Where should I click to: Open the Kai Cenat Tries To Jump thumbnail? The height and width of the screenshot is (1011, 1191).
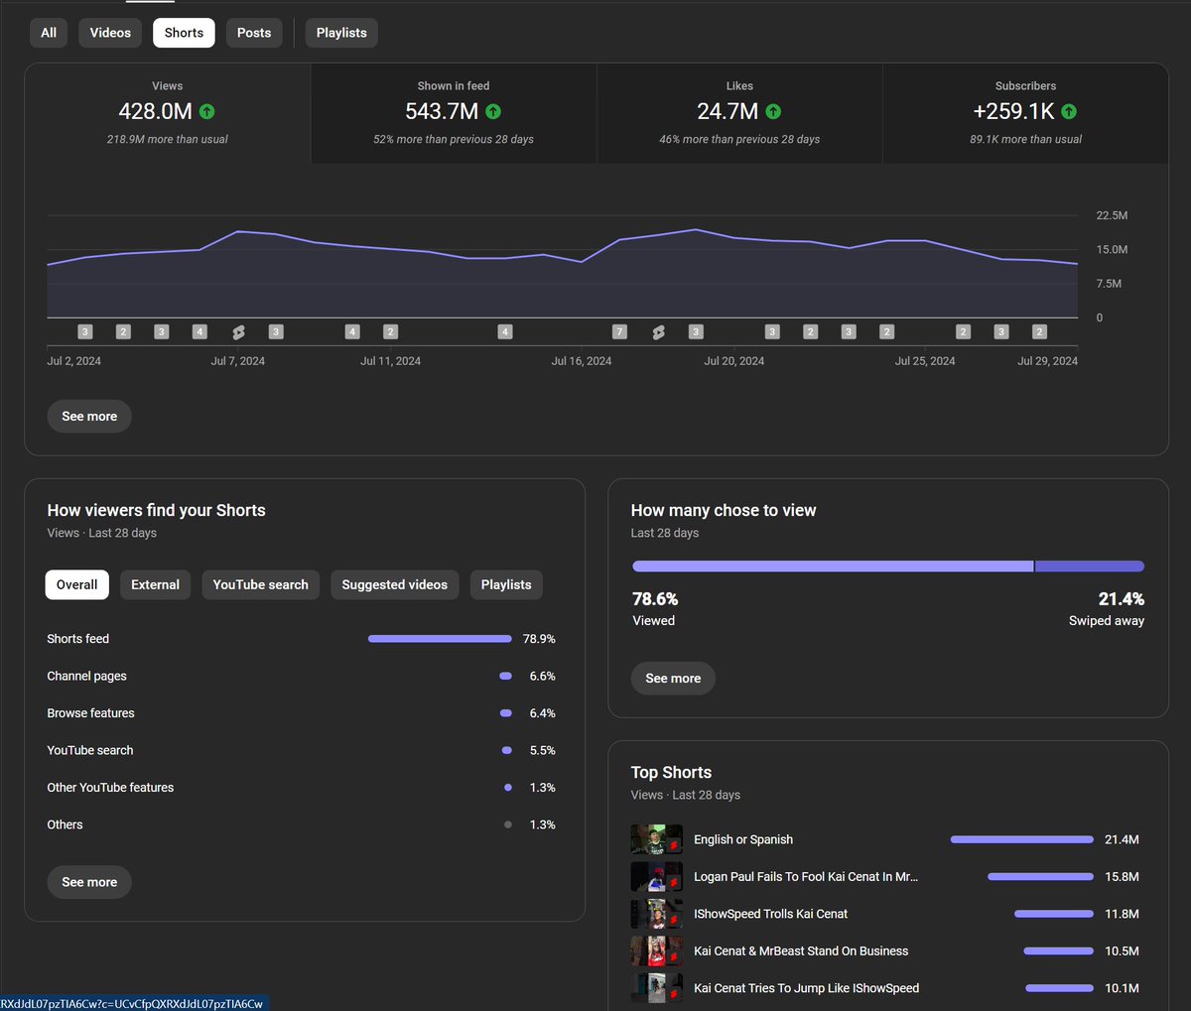pos(657,988)
